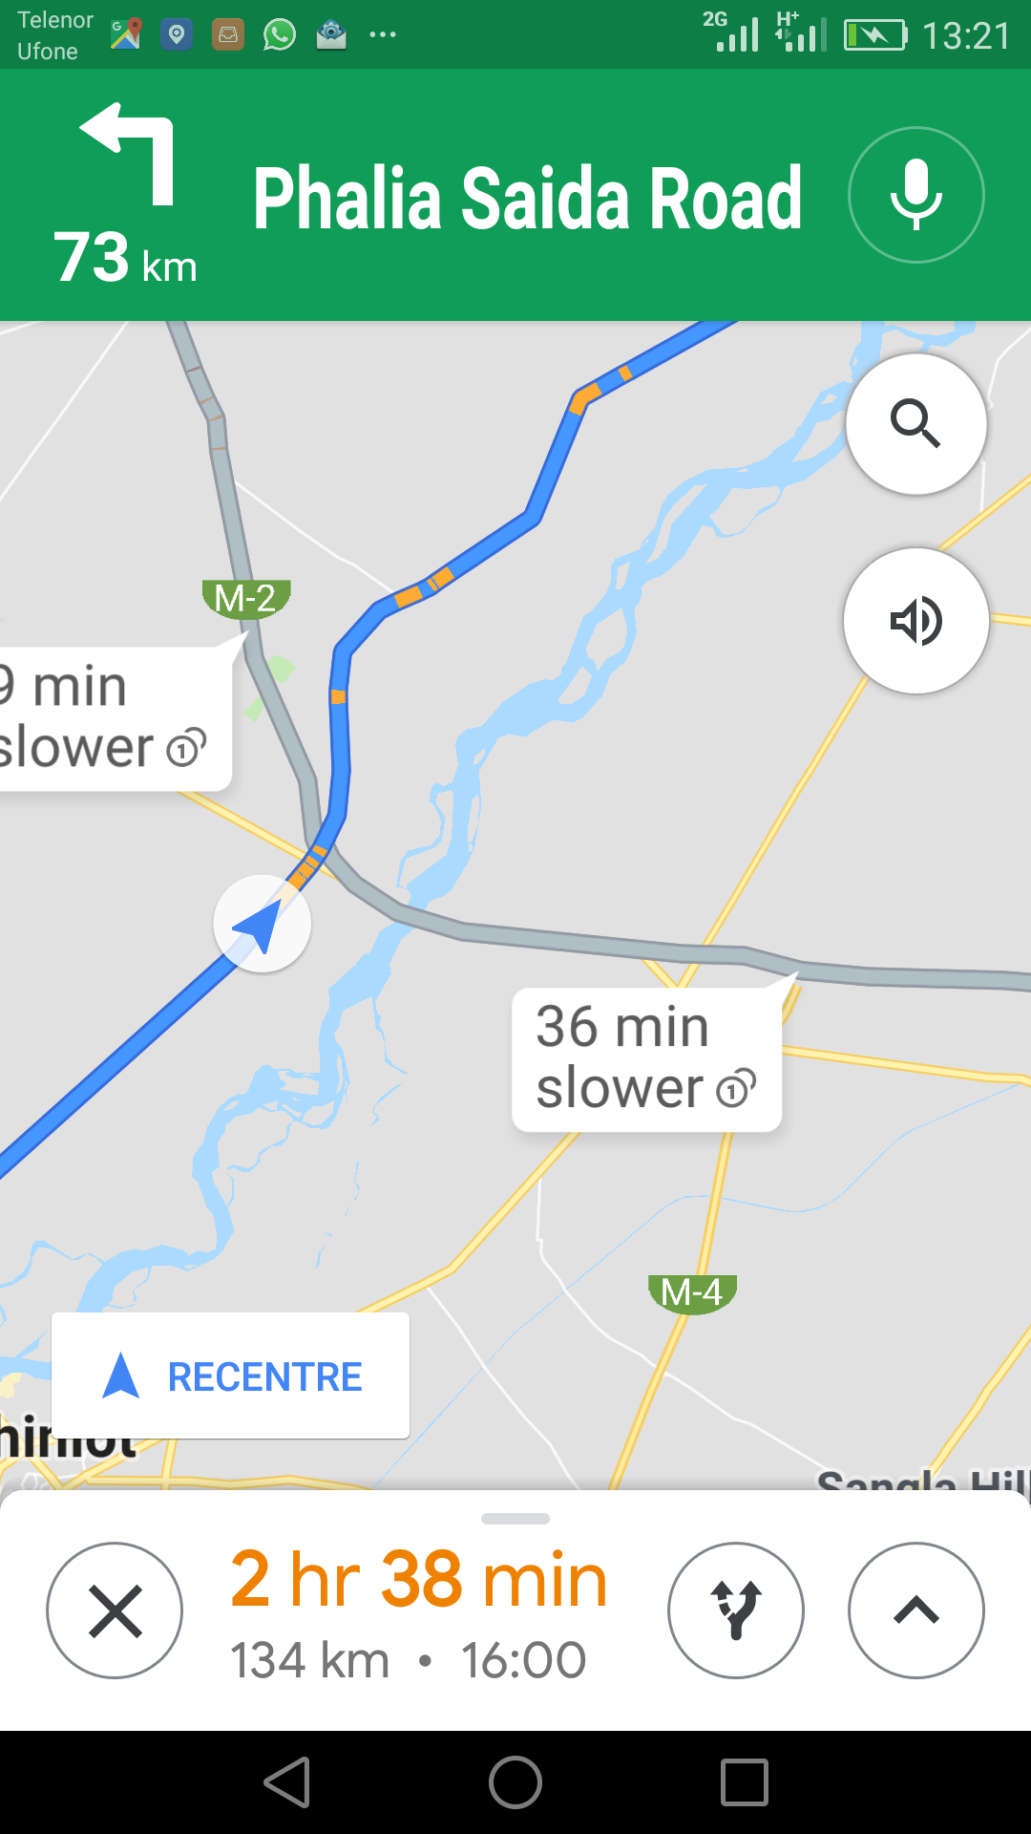Expand the trip details with up chevron
Viewport: 1031px width, 1834px height.
916,1610
